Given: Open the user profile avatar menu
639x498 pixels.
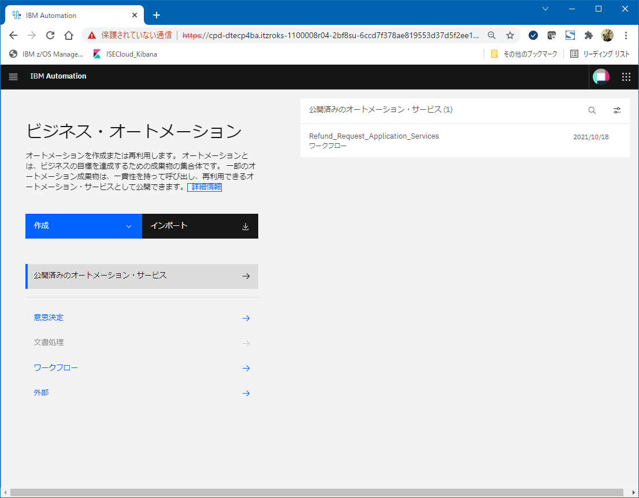Looking at the screenshot, I should [x=601, y=77].
